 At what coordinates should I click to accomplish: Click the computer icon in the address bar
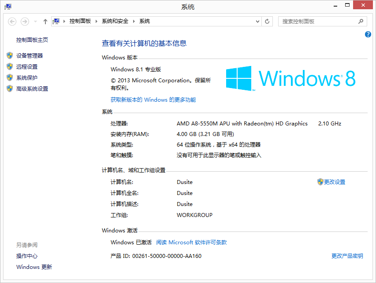click(56, 21)
